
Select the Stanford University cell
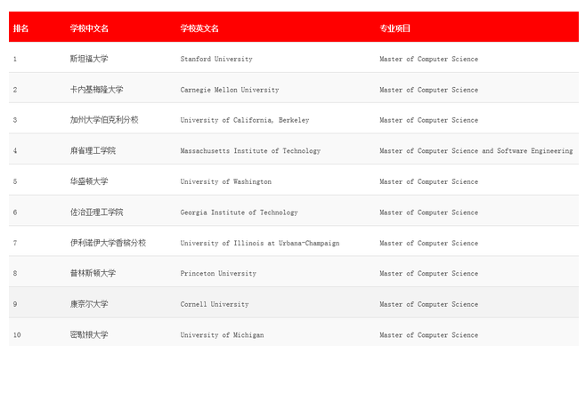click(x=216, y=60)
